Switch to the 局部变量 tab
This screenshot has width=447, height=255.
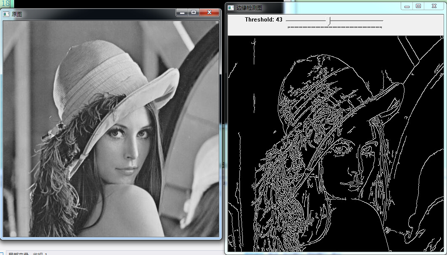coord(19,254)
